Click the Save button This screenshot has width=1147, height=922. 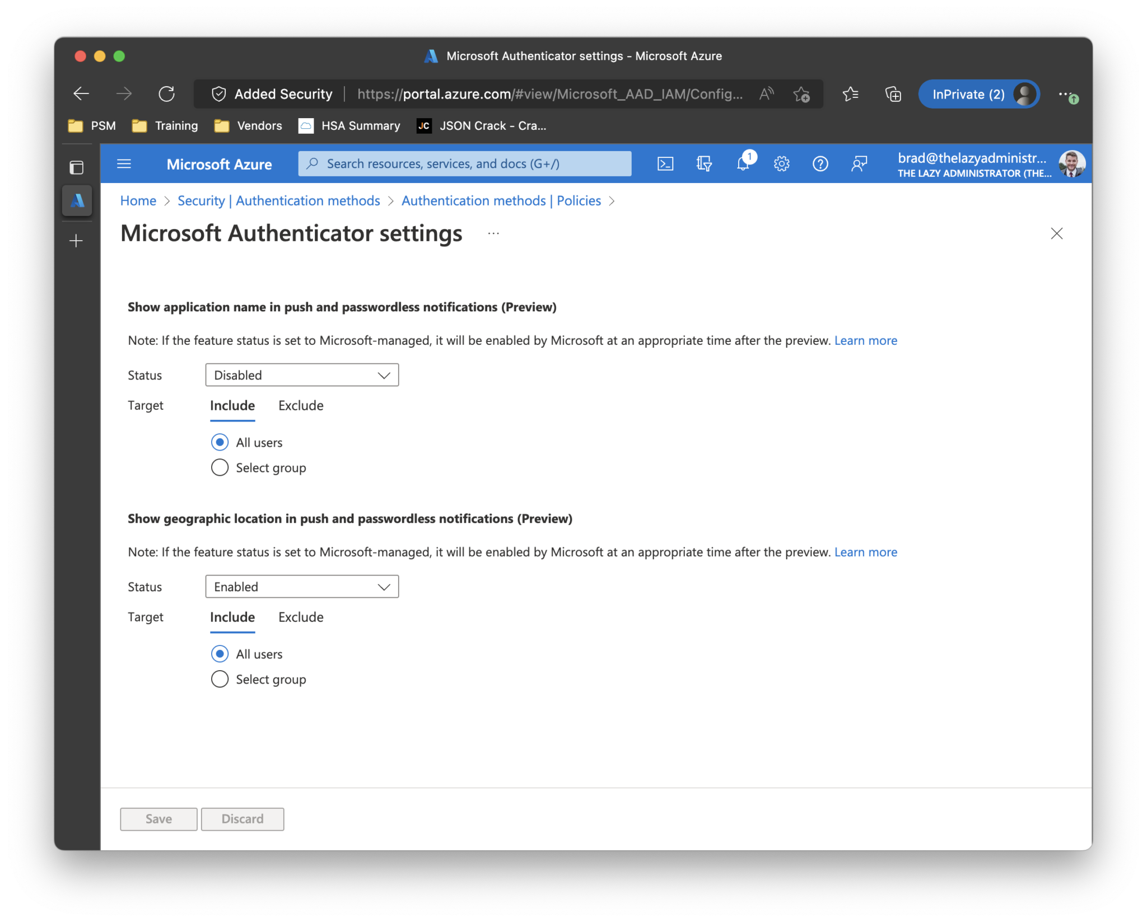pos(158,819)
